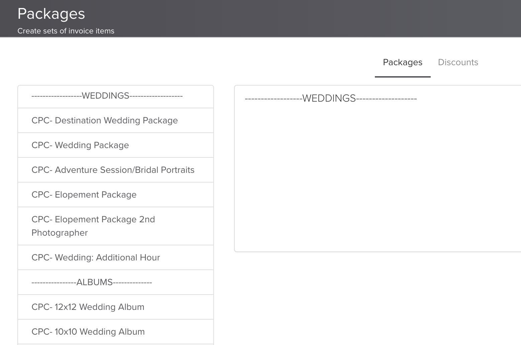Screen dimensions: 521x345
Task: Select the Packages tab
Action: point(402,63)
